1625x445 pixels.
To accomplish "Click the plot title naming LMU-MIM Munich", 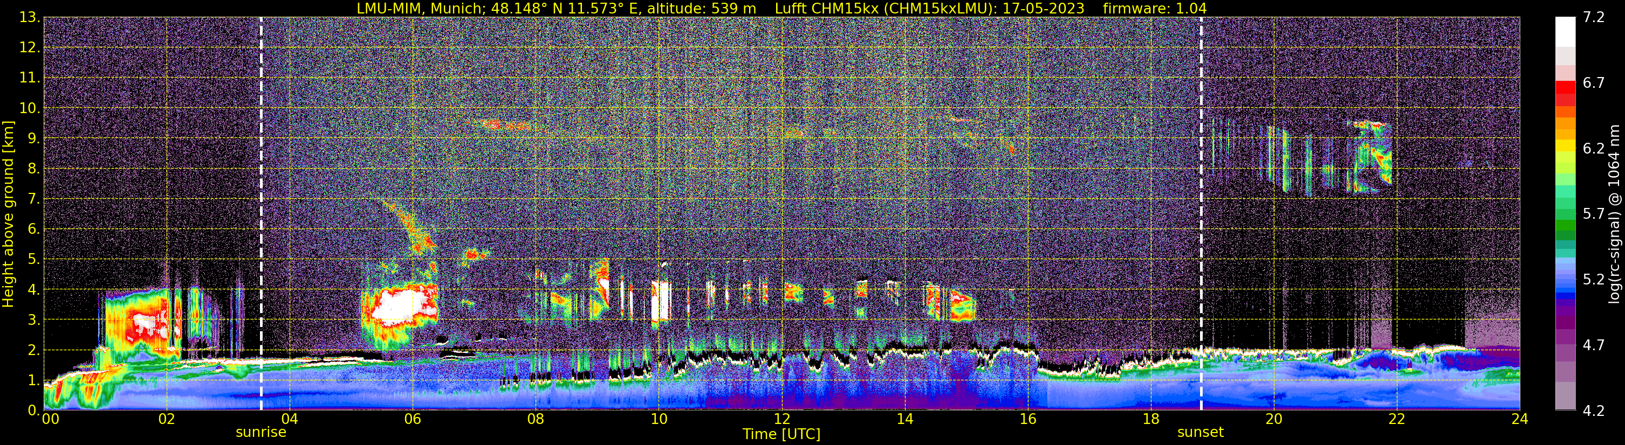I will pos(781,8).
